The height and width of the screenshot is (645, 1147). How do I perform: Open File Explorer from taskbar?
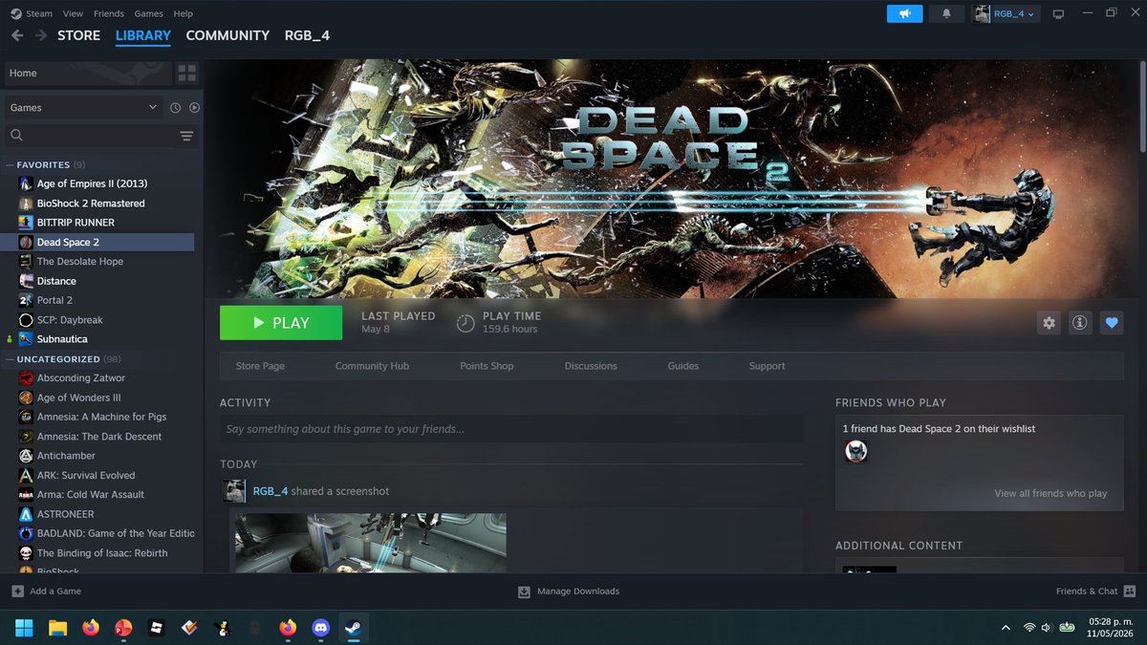click(57, 628)
